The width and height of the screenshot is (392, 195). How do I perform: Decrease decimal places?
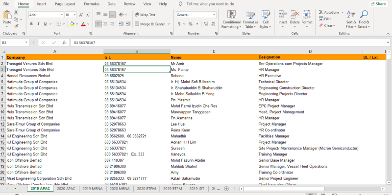click(213, 24)
